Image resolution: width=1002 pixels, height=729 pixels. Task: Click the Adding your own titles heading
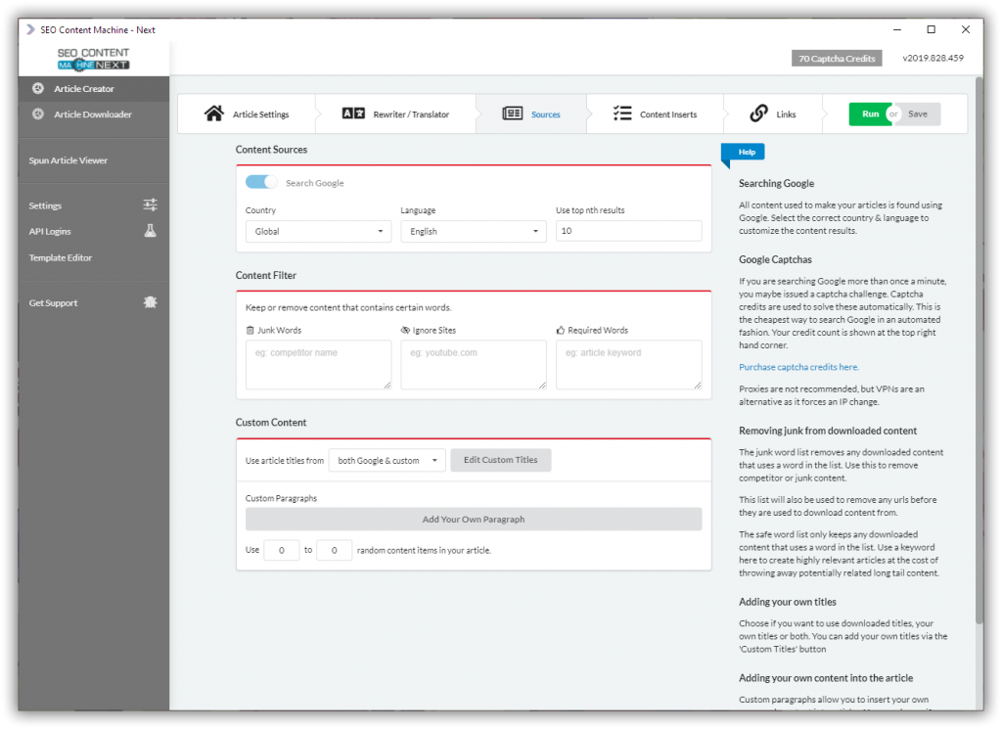(x=788, y=602)
